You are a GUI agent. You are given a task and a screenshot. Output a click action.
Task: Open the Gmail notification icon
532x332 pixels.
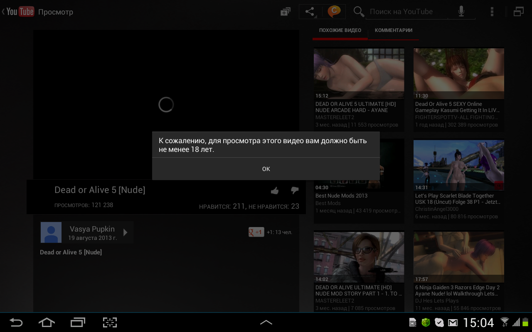tap(453, 322)
